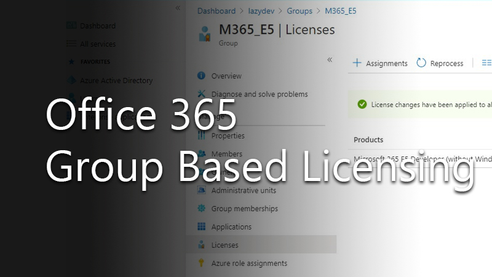Viewport: 492px width, 277px height.
Task: Open All services in the portal sidebar
Action: [98, 44]
